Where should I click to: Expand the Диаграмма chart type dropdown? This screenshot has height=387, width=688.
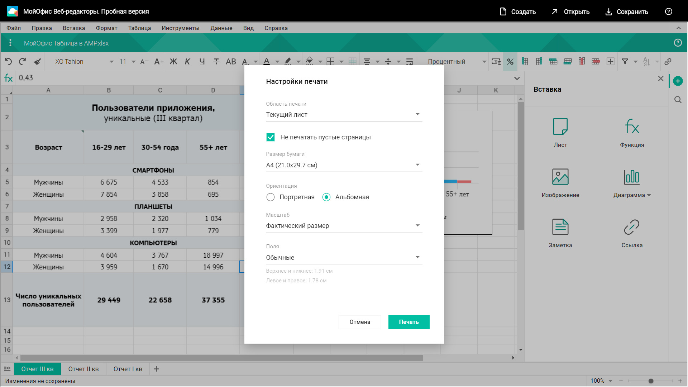(649, 195)
